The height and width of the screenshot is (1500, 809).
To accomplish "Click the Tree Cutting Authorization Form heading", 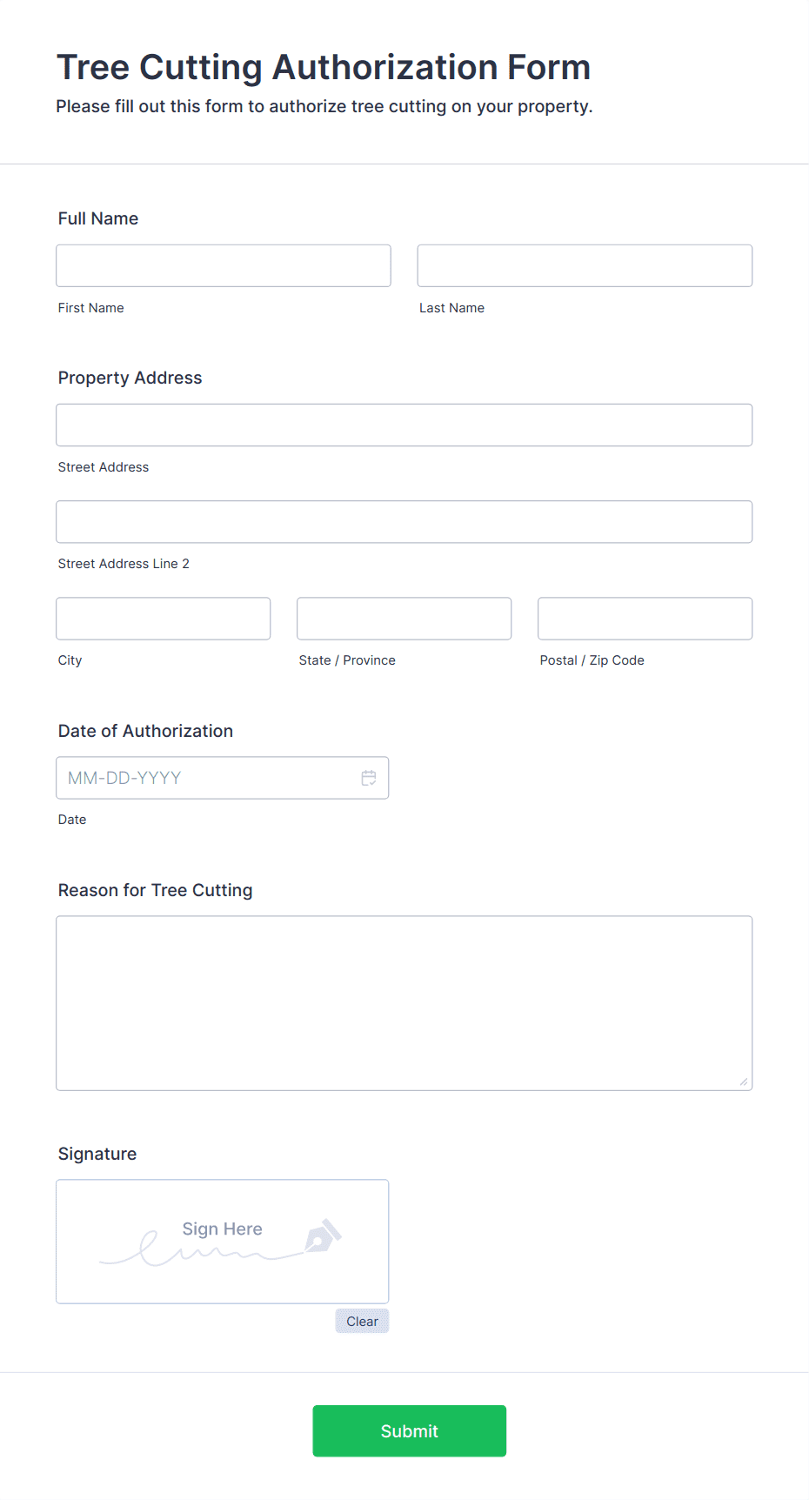I will point(324,67).
